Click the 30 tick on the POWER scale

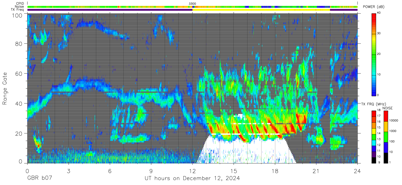tap(378, 34)
